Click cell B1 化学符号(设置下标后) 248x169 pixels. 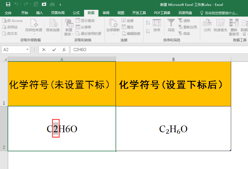coord(173,84)
